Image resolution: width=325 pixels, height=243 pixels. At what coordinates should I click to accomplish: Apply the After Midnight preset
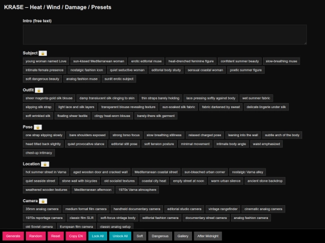coord(208,236)
